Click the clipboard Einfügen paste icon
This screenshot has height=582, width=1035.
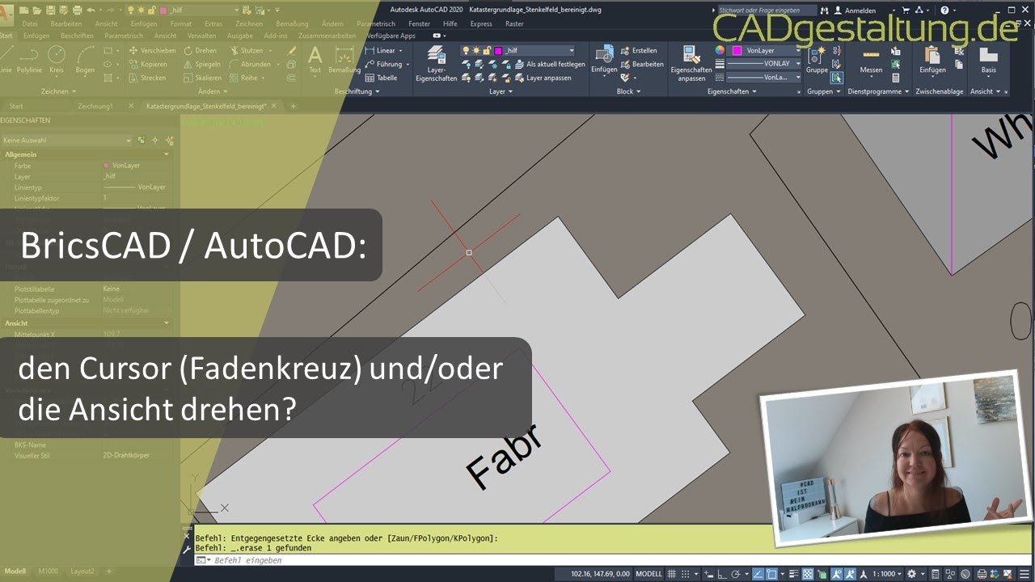pyautogui.click(x=932, y=60)
